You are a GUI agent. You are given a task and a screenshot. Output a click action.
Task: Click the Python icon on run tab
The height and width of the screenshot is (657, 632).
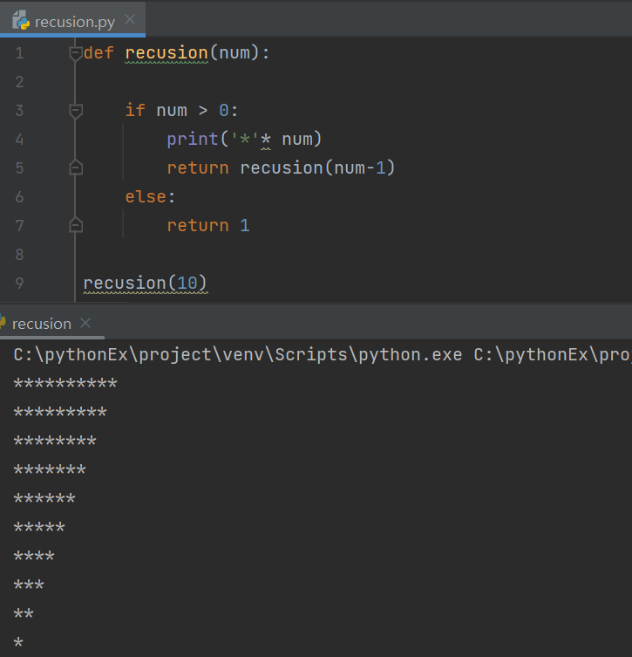(x=2, y=322)
